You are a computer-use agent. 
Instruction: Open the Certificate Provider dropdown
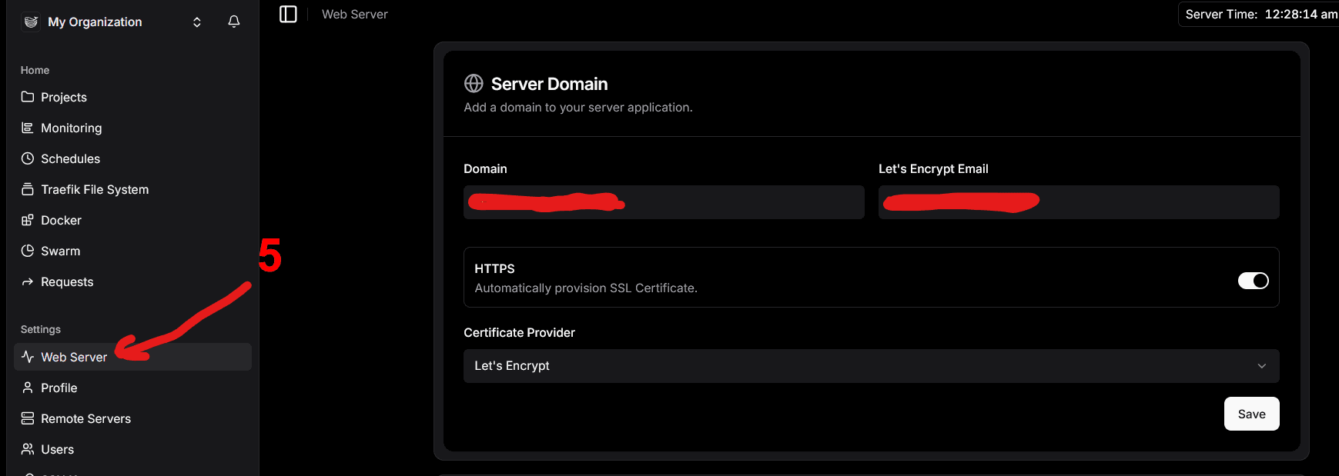click(x=870, y=366)
